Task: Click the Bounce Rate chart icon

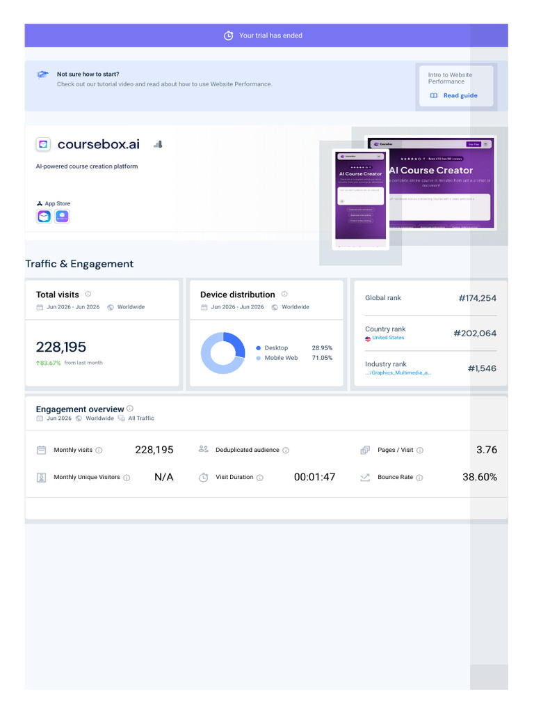Action: 365,478
